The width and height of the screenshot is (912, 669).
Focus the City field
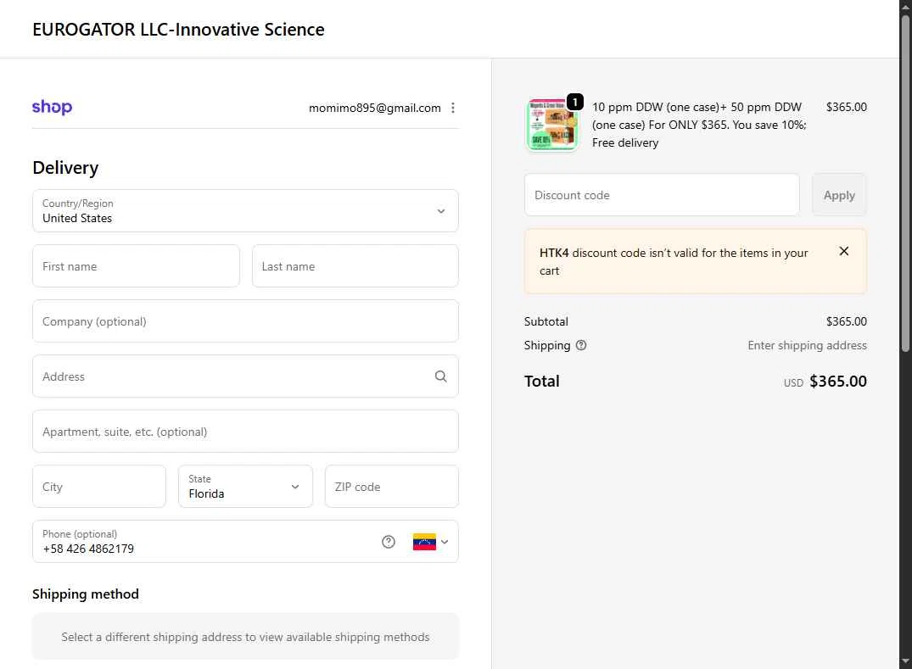99,486
